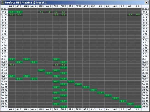Click the Fireface matrix window title icon
The width and height of the screenshot is (150, 112).
coord(2,2)
